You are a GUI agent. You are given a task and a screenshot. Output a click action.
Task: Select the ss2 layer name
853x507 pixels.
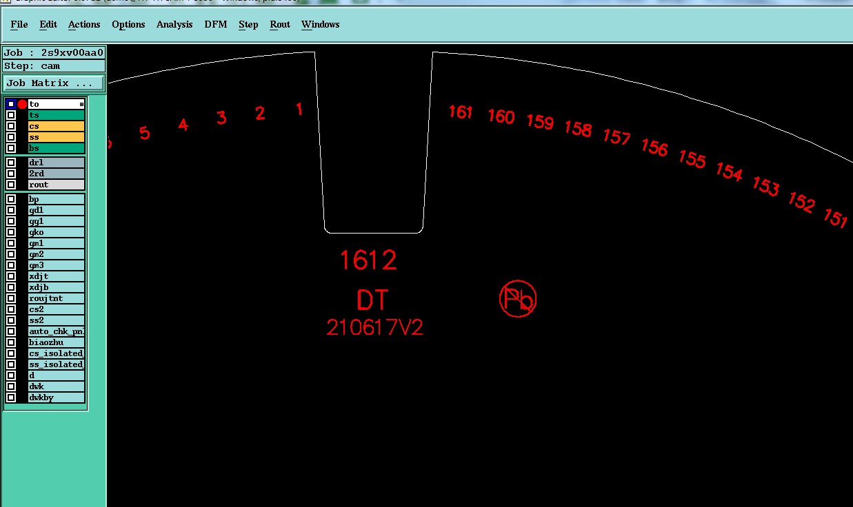click(x=56, y=320)
